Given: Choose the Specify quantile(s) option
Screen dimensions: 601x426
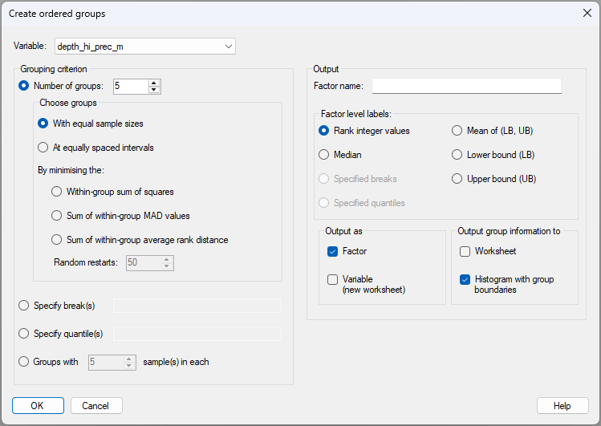Looking at the screenshot, I should pyautogui.click(x=23, y=333).
